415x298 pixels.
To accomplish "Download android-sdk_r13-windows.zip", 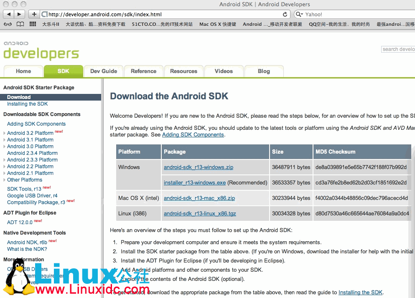I will [199, 167].
